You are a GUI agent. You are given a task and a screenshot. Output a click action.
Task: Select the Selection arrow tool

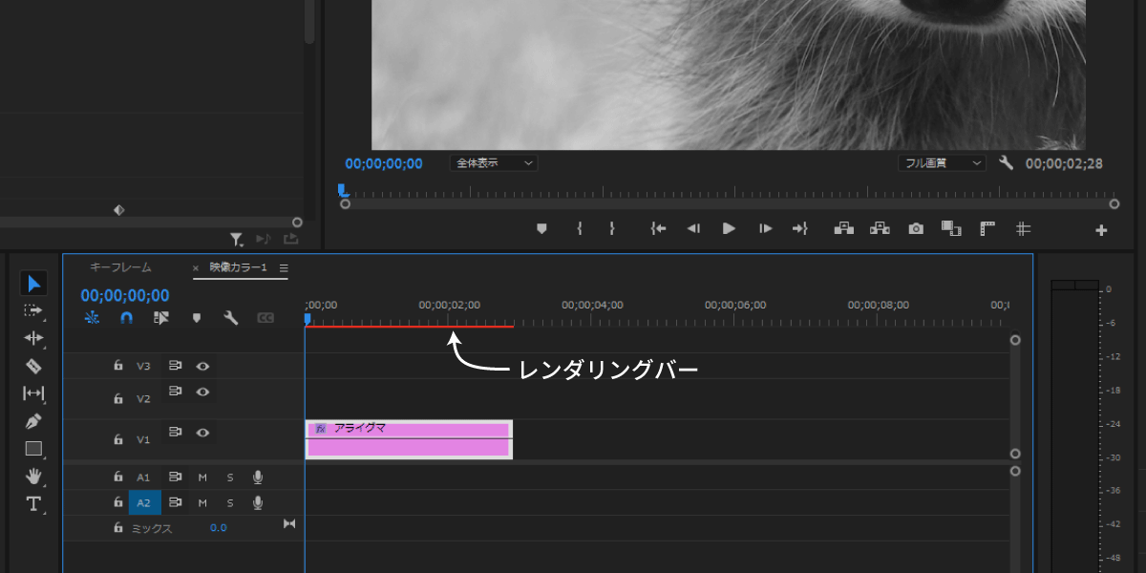pyautogui.click(x=33, y=283)
